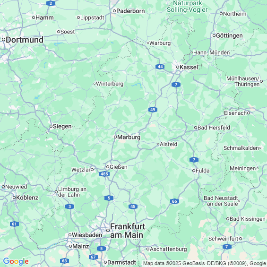Image resolution: width=267 pixels, height=267 pixels.
Task: Click the A44 highway shield near Kassel
Action: [x=160, y=67]
